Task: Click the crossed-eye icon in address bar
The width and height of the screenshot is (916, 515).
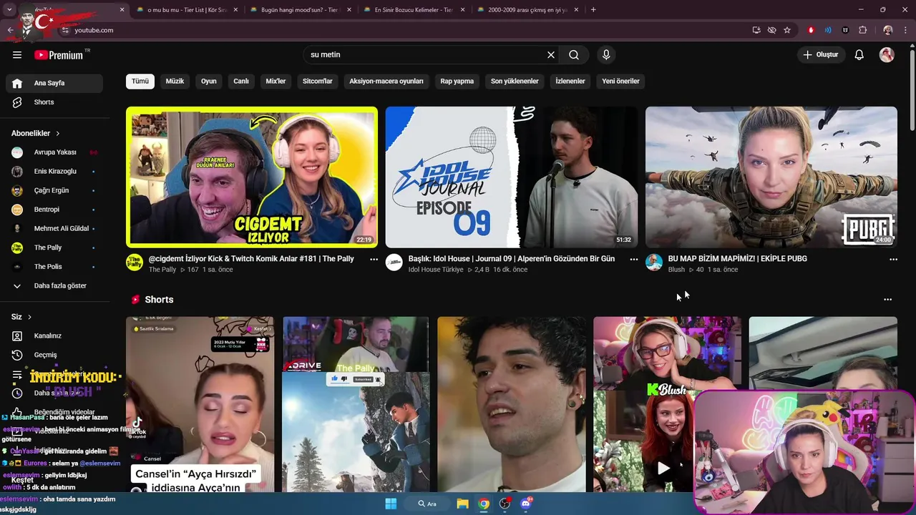Action: click(771, 30)
